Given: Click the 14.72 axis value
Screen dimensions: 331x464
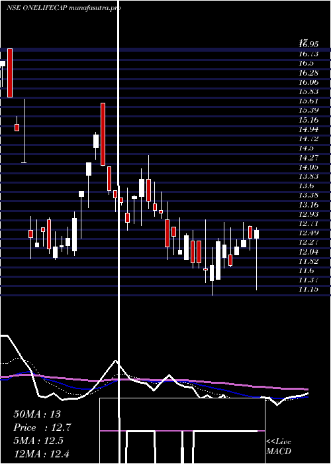Looking at the screenshot, I should 308,139.
